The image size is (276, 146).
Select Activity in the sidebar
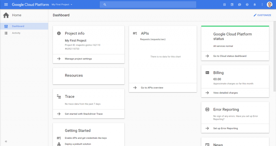24,33
